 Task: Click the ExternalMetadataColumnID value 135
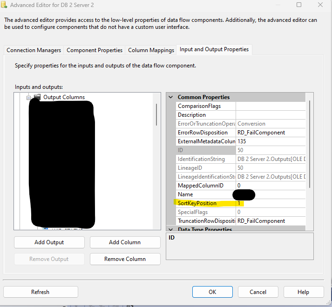[x=271, y=141]
